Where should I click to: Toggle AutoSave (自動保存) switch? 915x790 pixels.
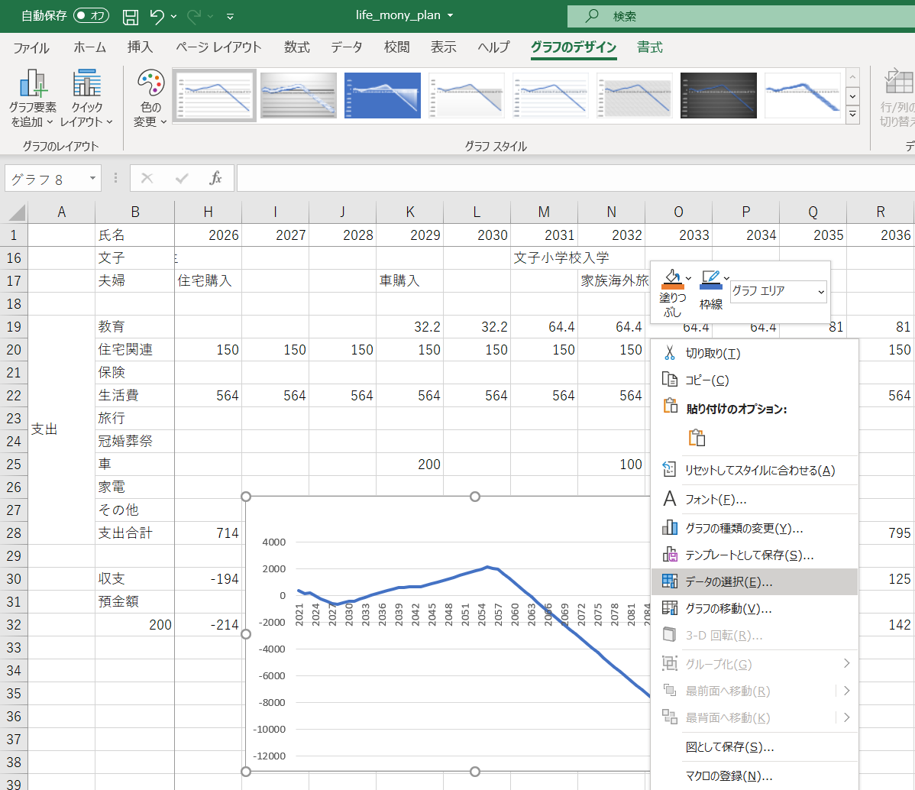[x=91, y=16]
